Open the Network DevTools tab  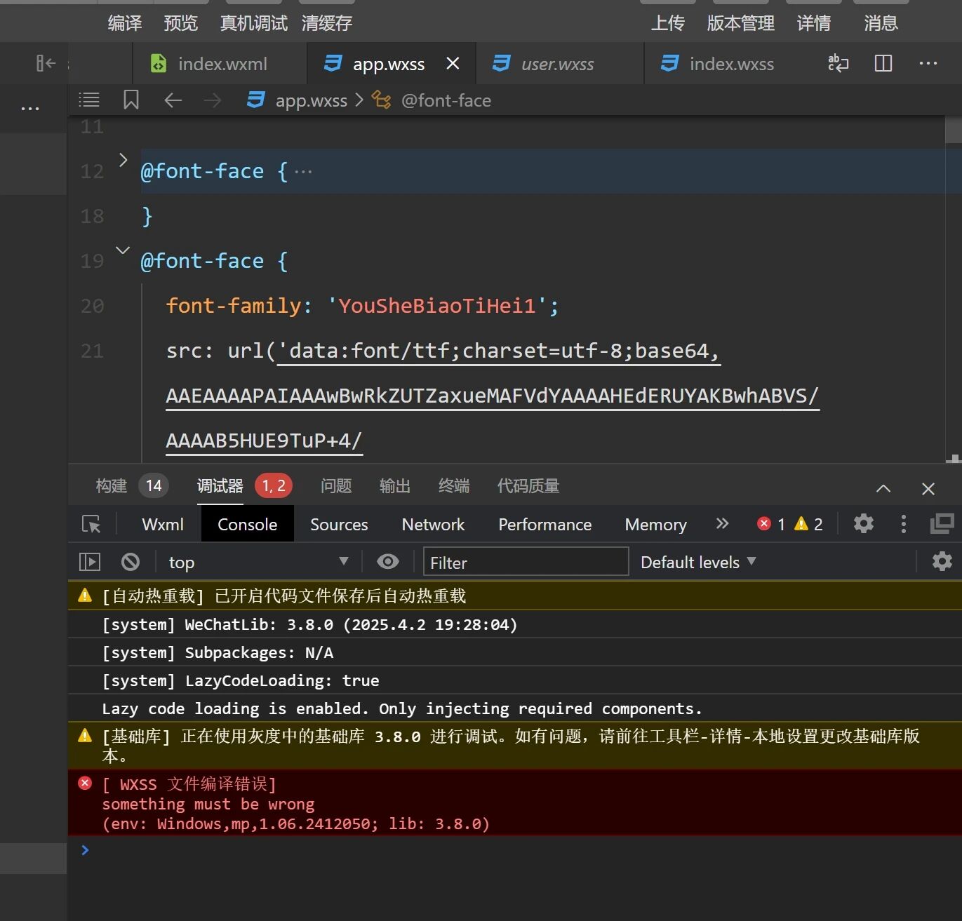tap(433, 524)
